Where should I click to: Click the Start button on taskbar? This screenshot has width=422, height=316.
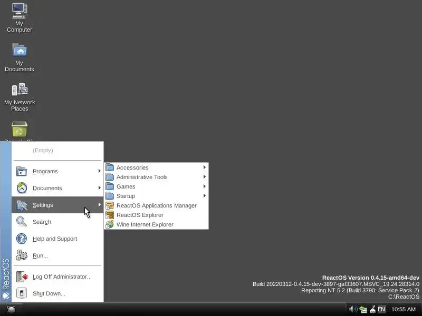tap(11, 310)
